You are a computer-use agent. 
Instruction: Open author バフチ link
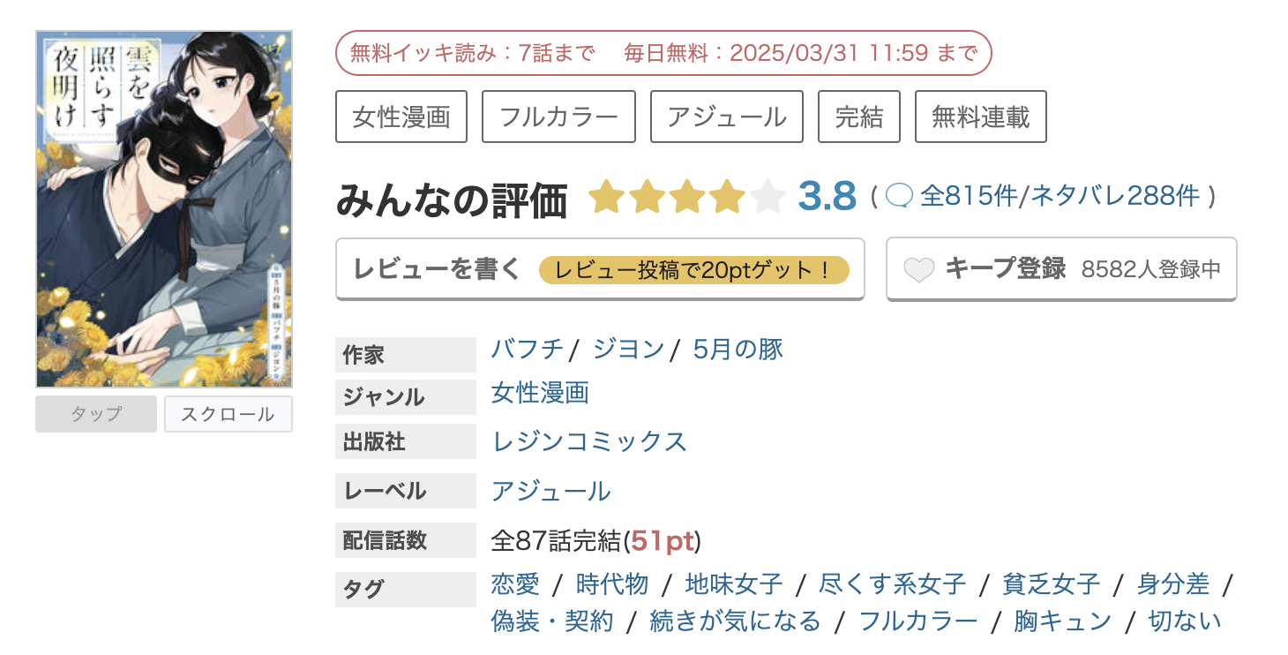pos(527,350)
